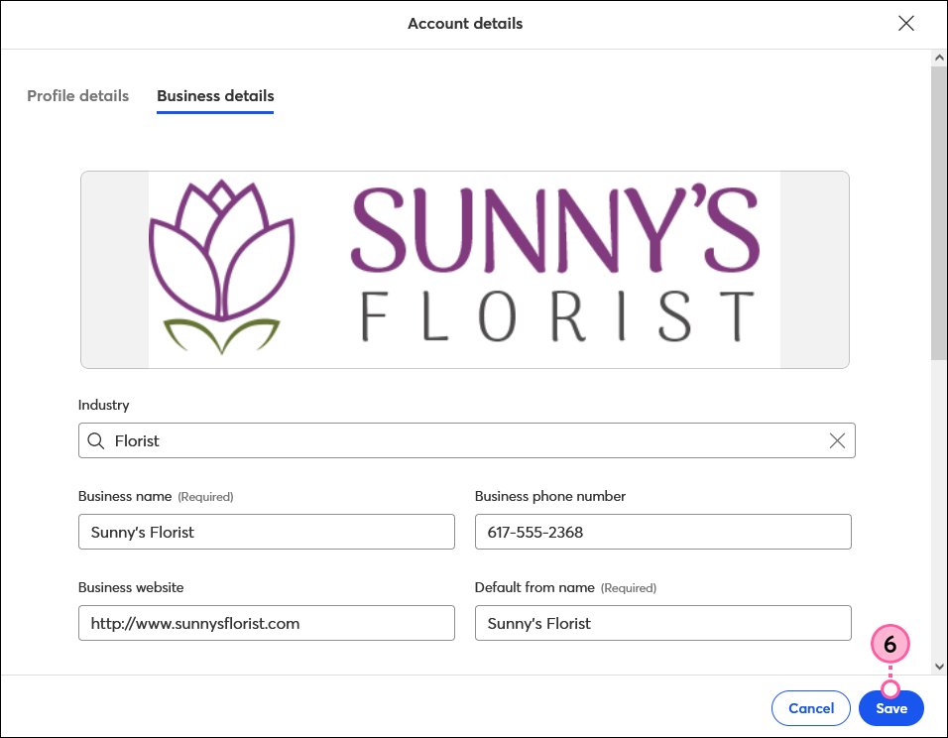Select the Business details tab
The width and height of the screenshot is (948, 738).
click(215, 95)
